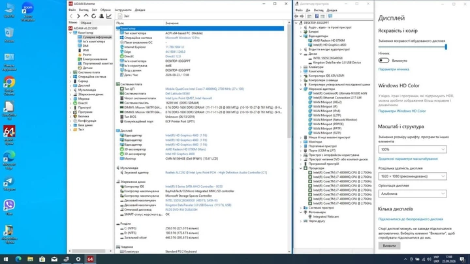The width and height of the screenshot is (470, 264).
Task: Expand the Мережа node in AIDA64 tree
Action: coord(70,99)
